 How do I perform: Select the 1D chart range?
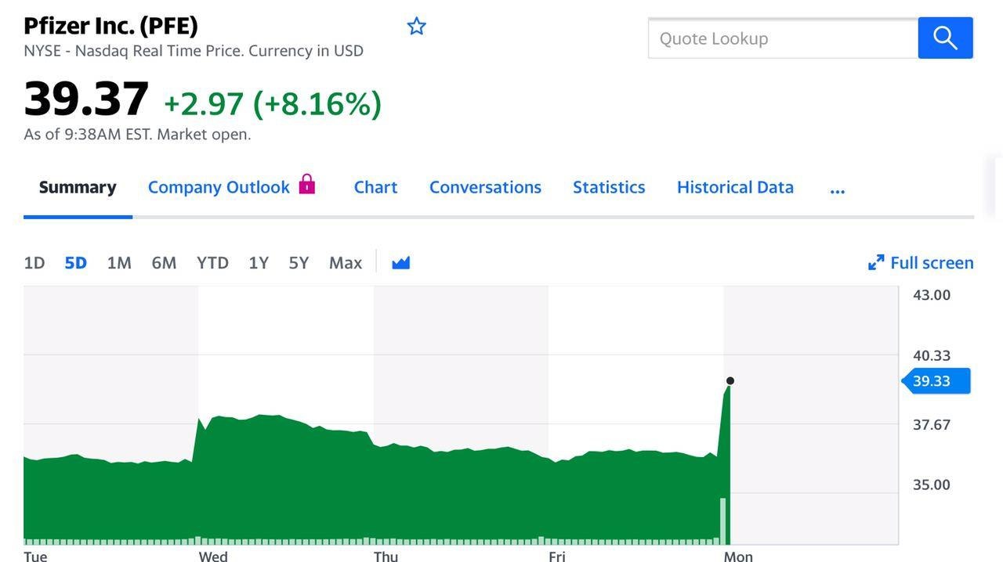coord(34,262)
